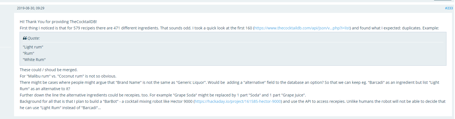Image resolution: width=455 pixels, height=119 pixels.
Task: Open the hackaday.io Hector 9000 project link
Action: click(238, 101)
